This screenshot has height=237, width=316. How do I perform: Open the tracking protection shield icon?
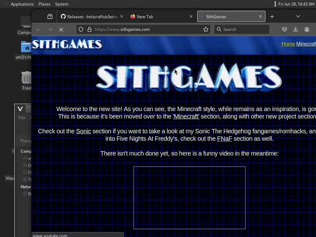pos(81,29)
